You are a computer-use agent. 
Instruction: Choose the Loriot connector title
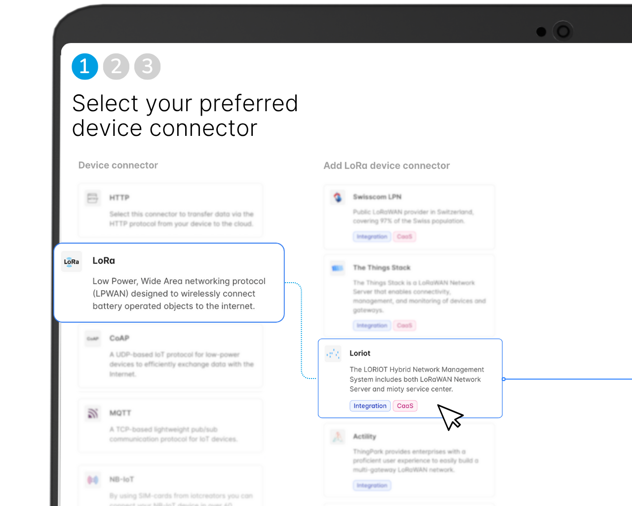coord(360,353)
